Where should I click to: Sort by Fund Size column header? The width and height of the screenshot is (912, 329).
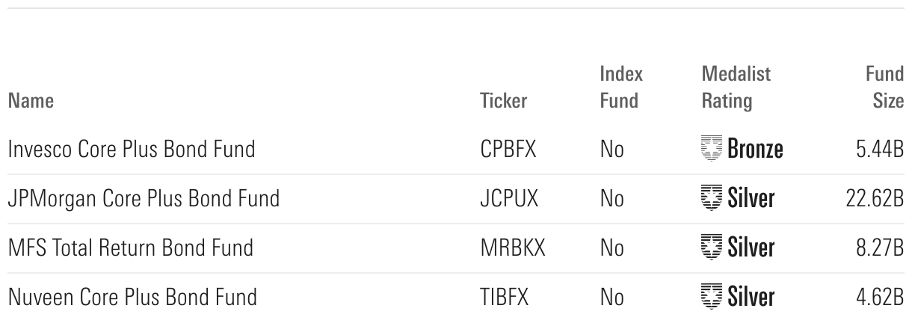coord(886,87)
